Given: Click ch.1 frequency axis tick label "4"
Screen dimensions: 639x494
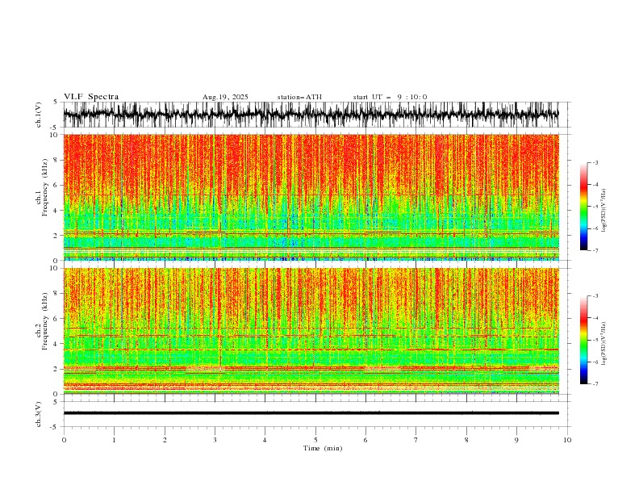Looking at the screenshot, I should click(x=56, y=211).
